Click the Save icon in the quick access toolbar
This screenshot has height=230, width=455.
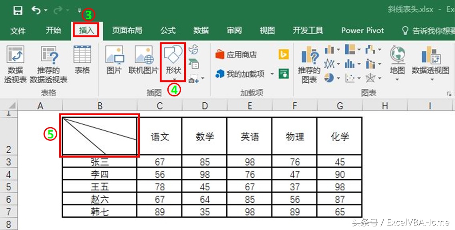[18, 11]
